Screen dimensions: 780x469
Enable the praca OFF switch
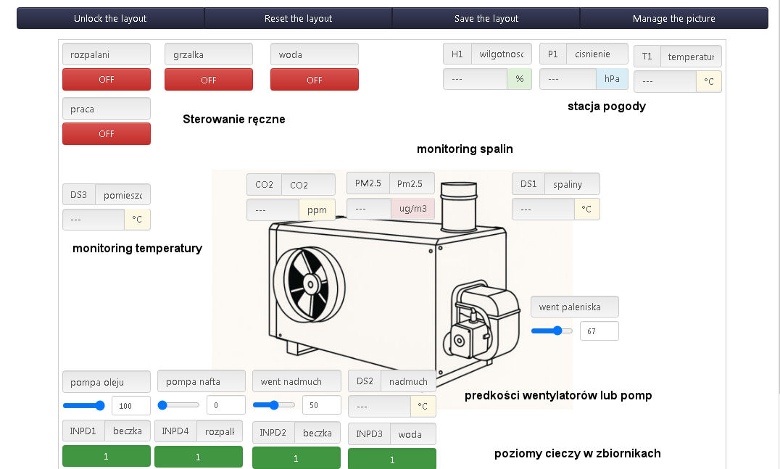pos(107,134)
